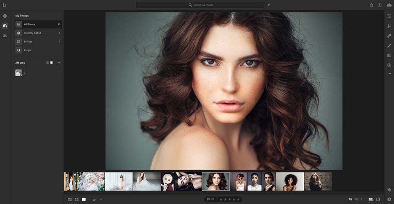Image resolution: width=394 pixels, height=204 pixels.
Task: Expand By Date chevron
Action: (60, 41)
